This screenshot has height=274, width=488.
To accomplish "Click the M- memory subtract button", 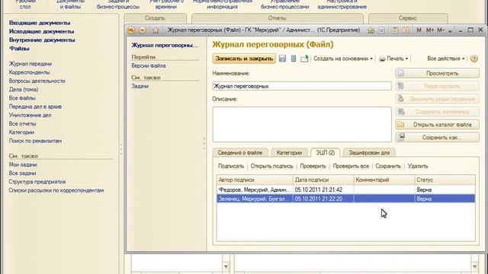I will [441, 30].
